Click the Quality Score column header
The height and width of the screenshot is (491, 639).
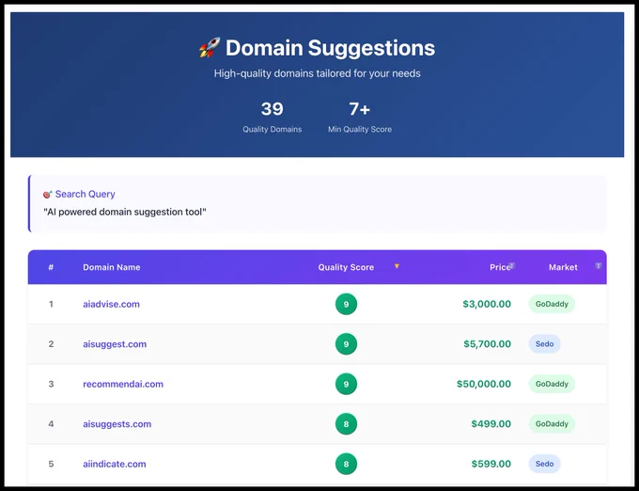(x=346, y=267)
